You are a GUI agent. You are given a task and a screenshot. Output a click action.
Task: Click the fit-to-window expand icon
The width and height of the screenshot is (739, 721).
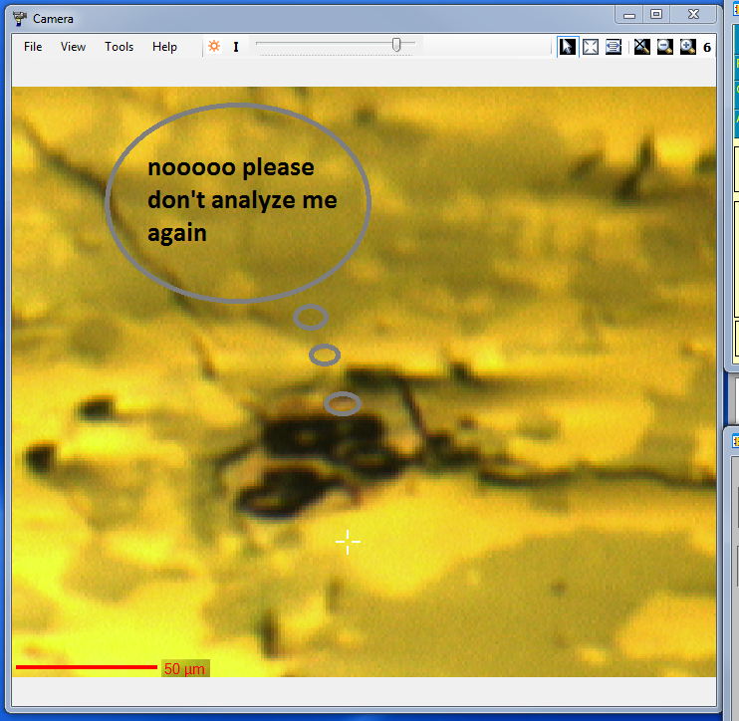pyautogui.click(x=590, y=47)
